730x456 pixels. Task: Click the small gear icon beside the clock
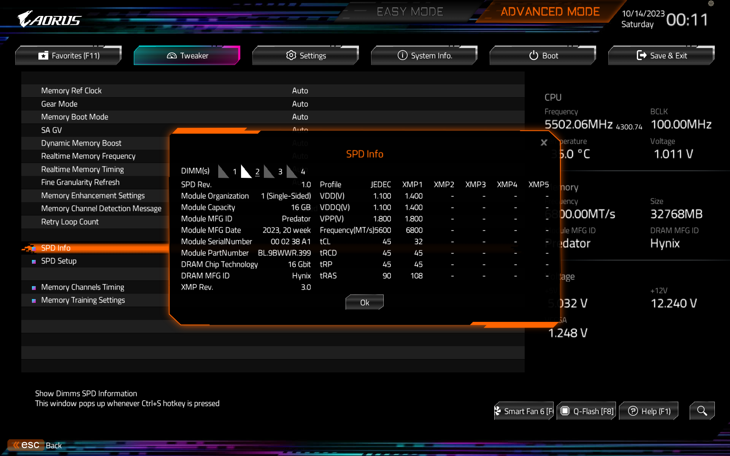point(711,3)
